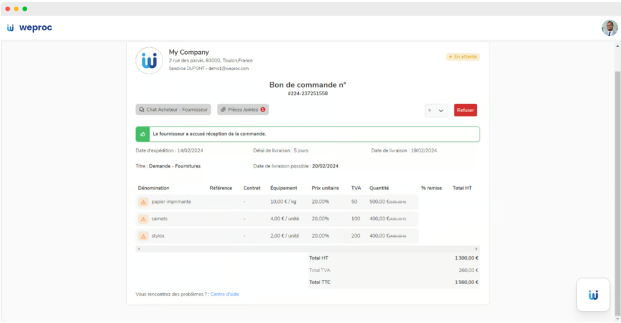Click the green thumbs-up acknowledgment icon
This screenshot has height=323, width=621.
143,134
